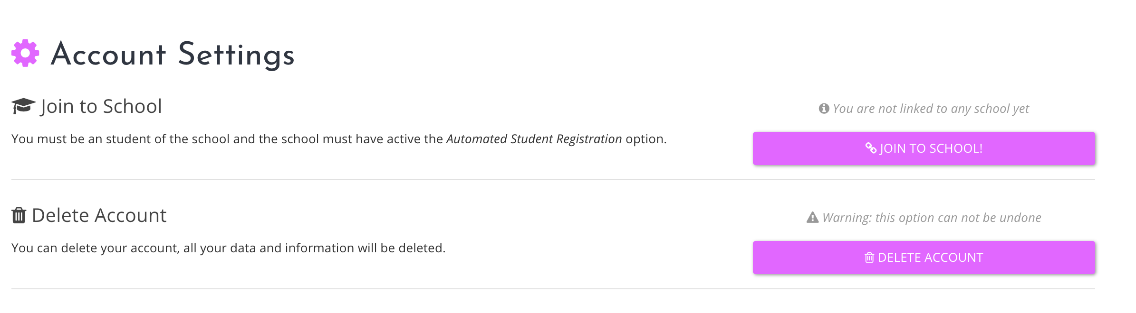
Task: Click the chain link icon inside JOIN TO SCHOOL button
Action: [872, 148]
